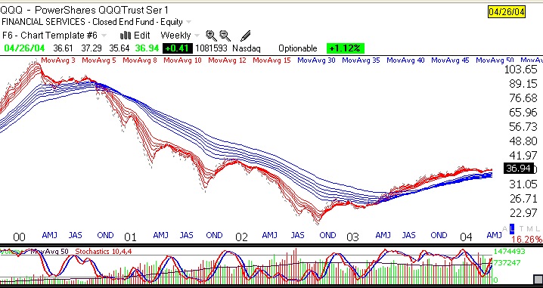Click the yellow 04/26/04 date box

[507, 12]
